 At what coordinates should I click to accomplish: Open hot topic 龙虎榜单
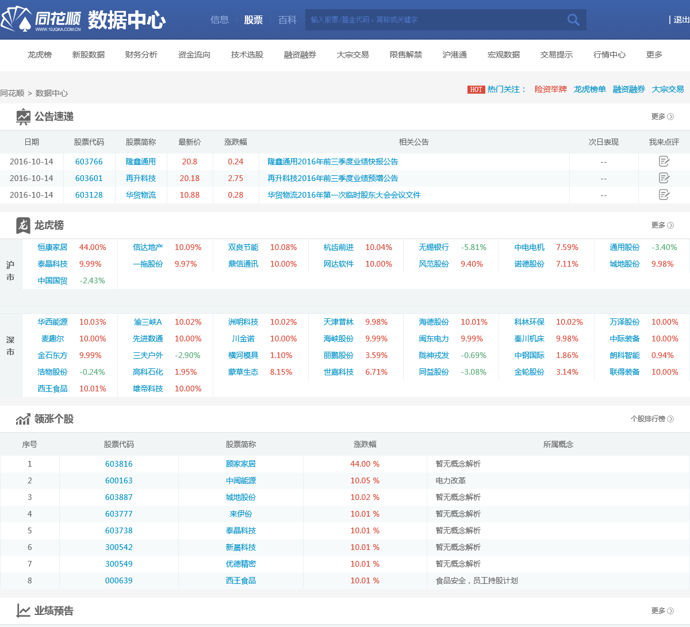[x=590, y=89]
